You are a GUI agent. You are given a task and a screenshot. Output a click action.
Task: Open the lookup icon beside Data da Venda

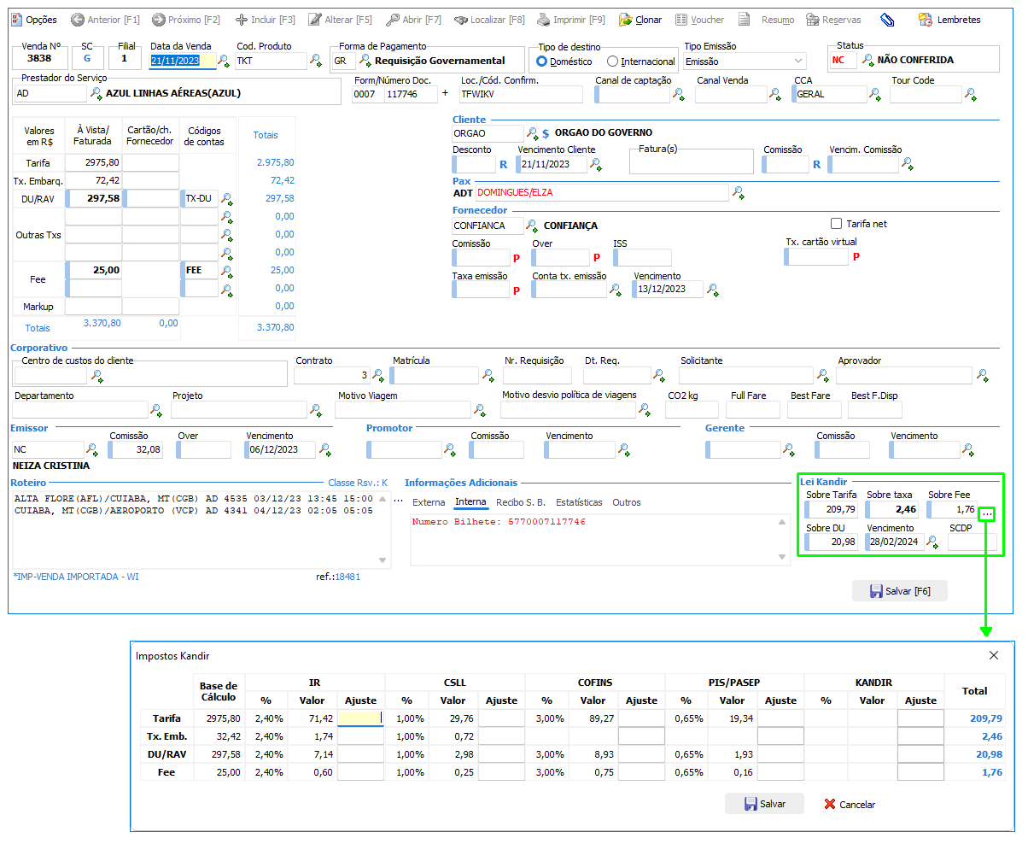tap(224, 61)
